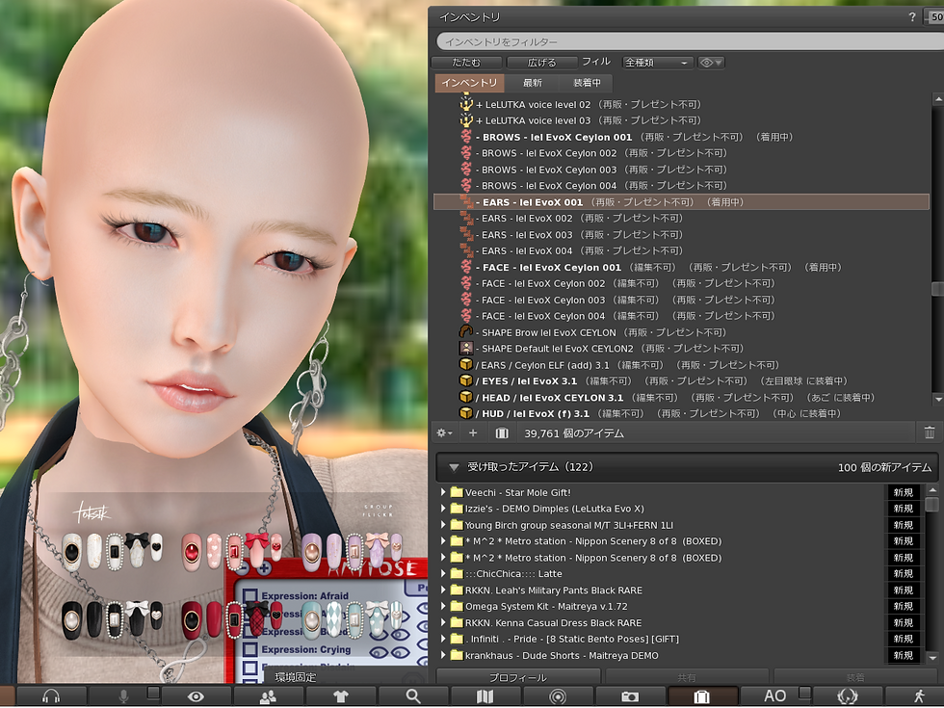Click the 共有 button
Viewport: 944px width, 708px height.
point(686,677)
